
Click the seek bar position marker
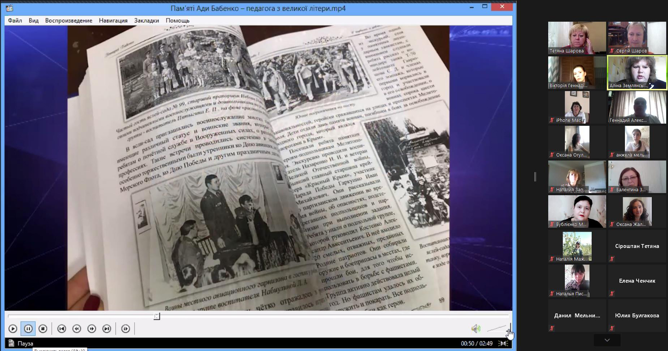pos(156,316)
